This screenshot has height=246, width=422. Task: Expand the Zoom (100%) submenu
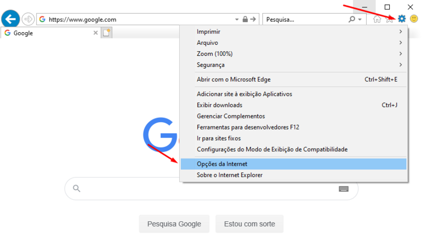click(293, 54)
